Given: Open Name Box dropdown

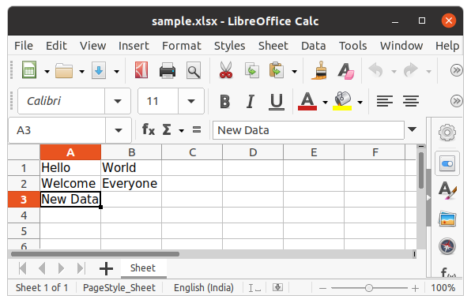Looking at the screenshot, I should pyautogui.click(x=119, y=130).
